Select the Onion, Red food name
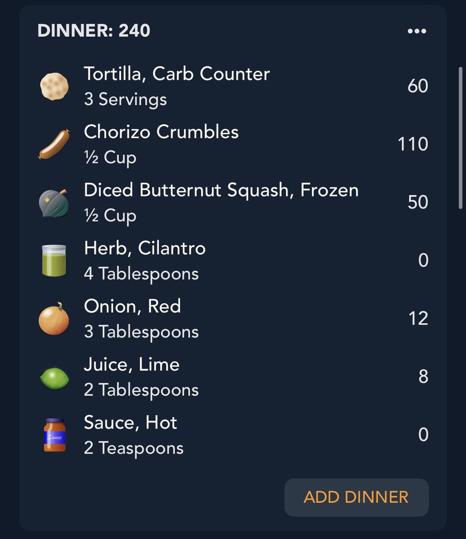 coord(132,306)
